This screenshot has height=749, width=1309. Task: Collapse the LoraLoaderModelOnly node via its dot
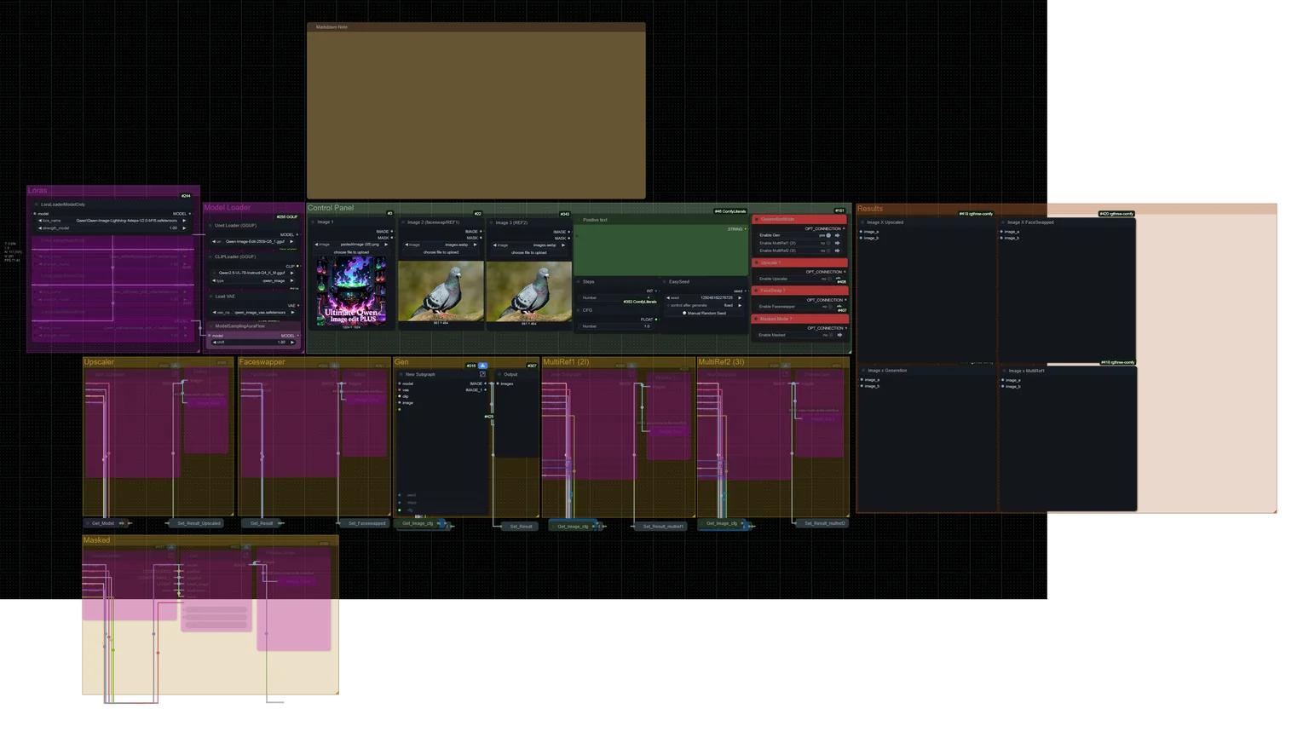click(36, 205)
